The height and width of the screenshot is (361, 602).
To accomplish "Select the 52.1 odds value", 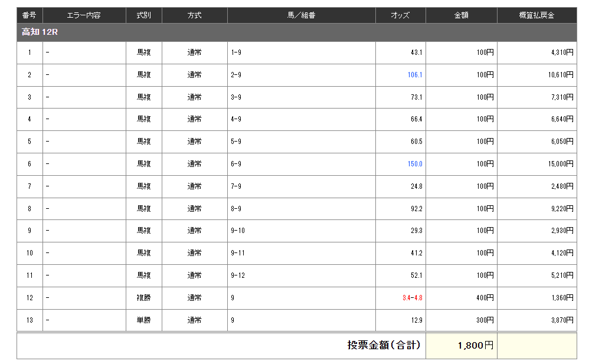I will coord(416,275).
